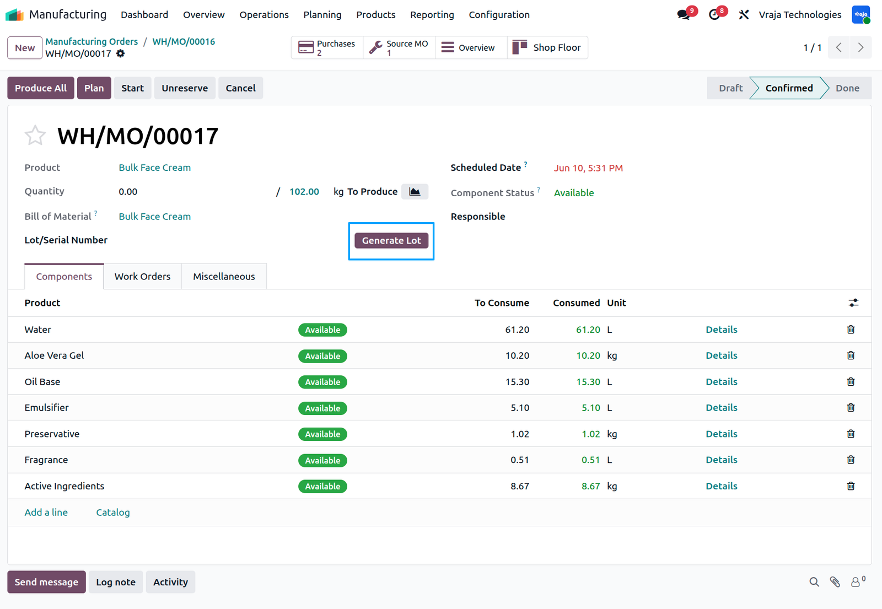Open the Planning menu

pyautogui.click(x=322, y=15)
